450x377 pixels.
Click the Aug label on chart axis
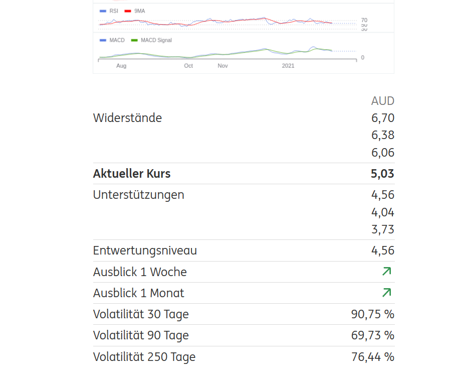(121, 66)
